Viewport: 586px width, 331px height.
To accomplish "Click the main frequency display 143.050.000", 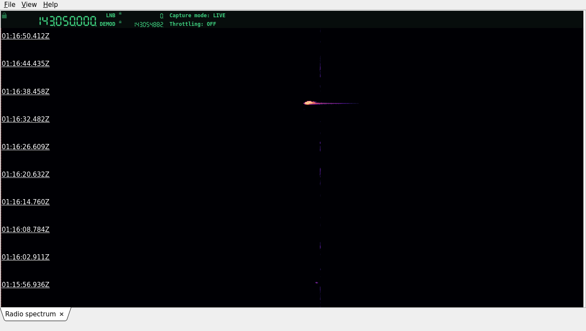I will 68,21.
